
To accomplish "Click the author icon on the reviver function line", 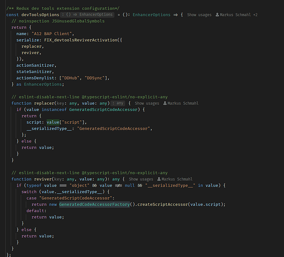I will pos(159,179).
